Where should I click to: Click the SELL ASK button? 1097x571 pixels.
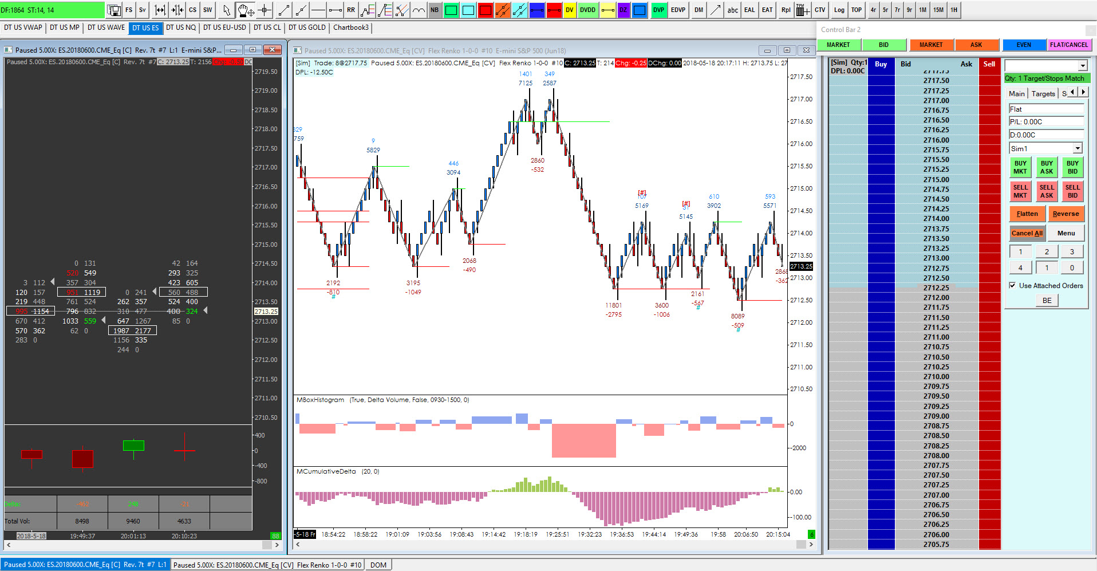tap(1047, 191)
